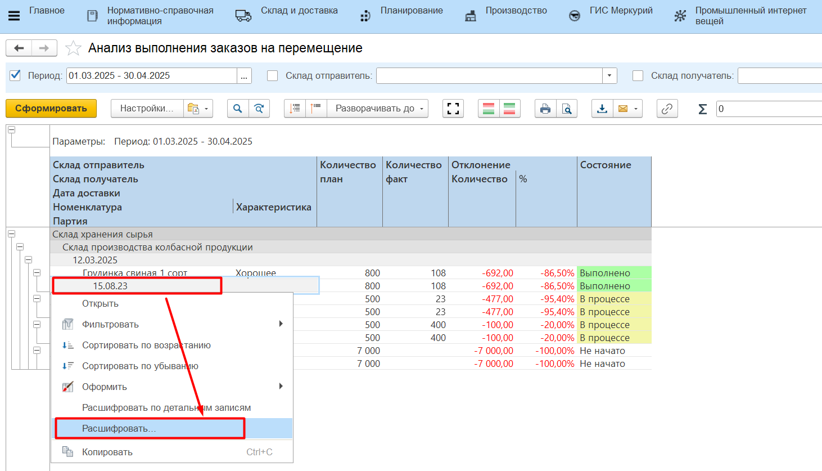Click the print report icon
The height and width of the screenshot is (471, 822).
545,109
